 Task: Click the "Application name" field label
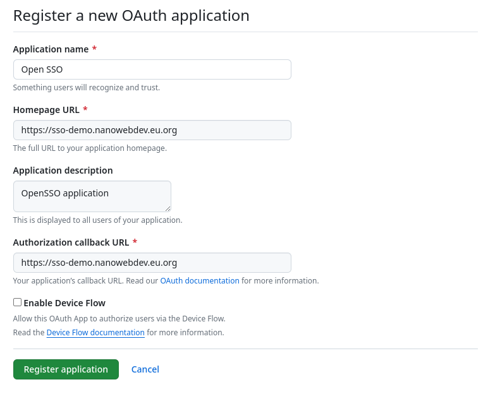pos(51,49)
